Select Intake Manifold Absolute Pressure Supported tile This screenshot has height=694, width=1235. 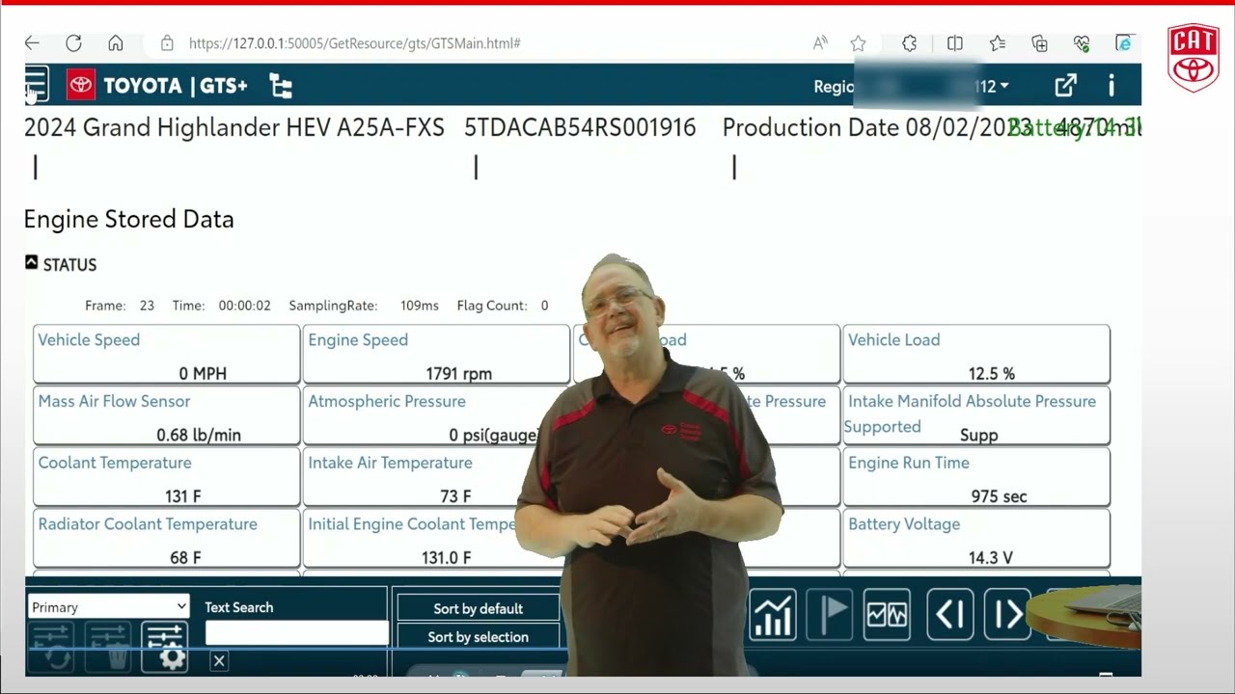tap(976, 415)
